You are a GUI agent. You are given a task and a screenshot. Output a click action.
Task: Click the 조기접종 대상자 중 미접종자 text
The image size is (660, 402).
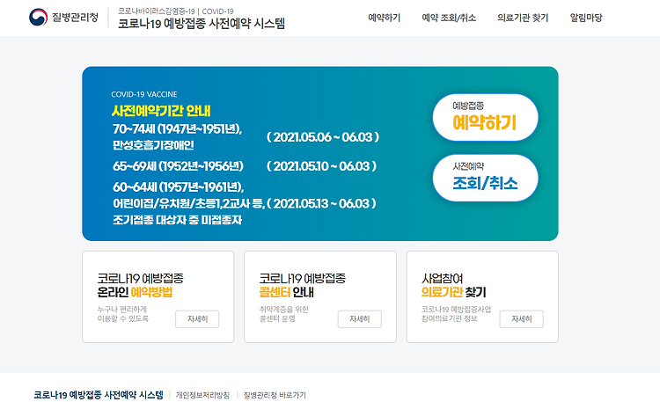coord(177,220)
